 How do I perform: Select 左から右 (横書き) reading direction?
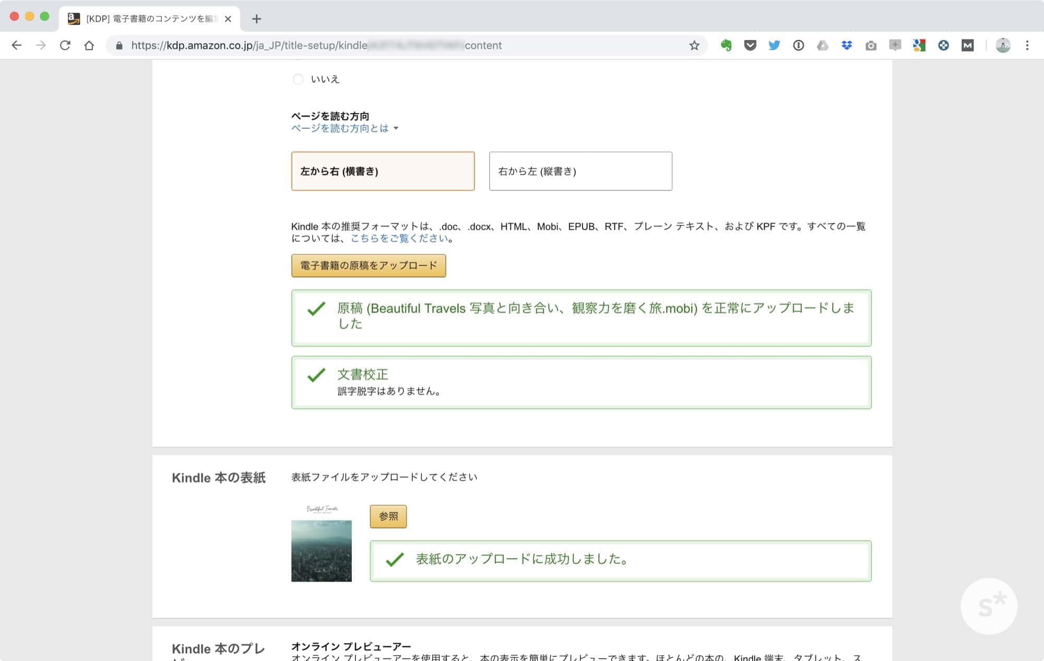(x=383, y=171)
